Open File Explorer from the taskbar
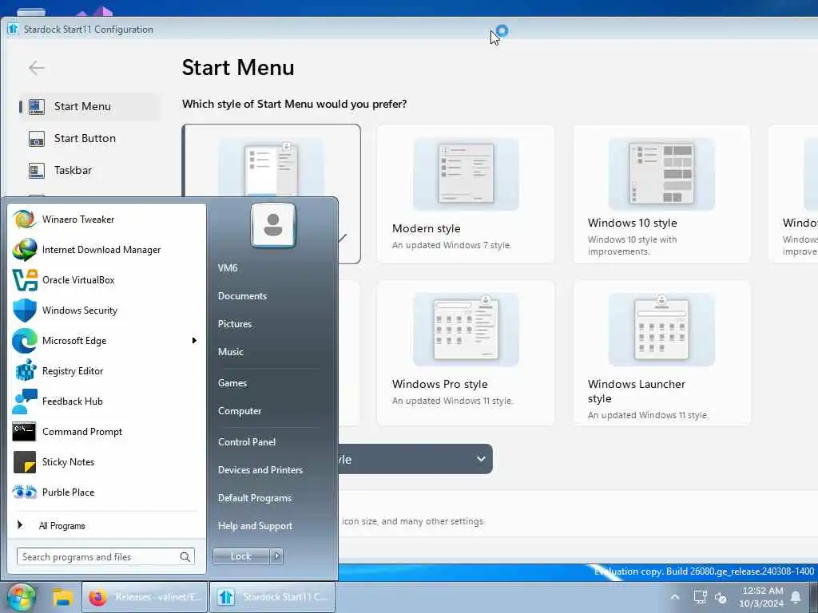The height and width of the screenshot is (613, 818). click(62, 597)
